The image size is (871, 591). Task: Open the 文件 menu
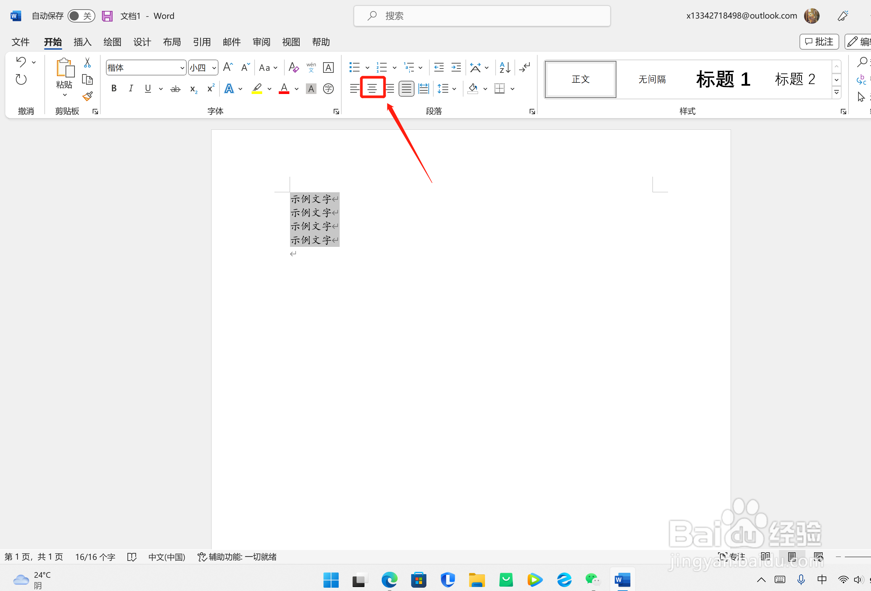pos(20,42)
